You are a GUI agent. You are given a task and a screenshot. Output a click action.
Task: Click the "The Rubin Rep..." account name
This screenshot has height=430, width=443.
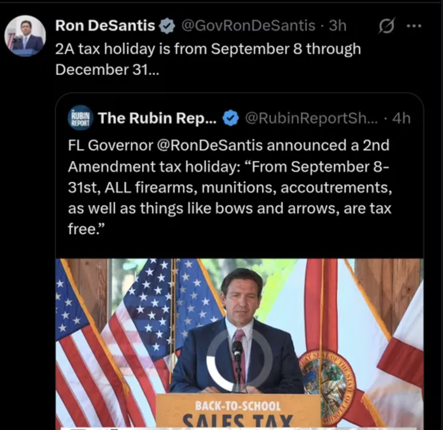point(157,118)
